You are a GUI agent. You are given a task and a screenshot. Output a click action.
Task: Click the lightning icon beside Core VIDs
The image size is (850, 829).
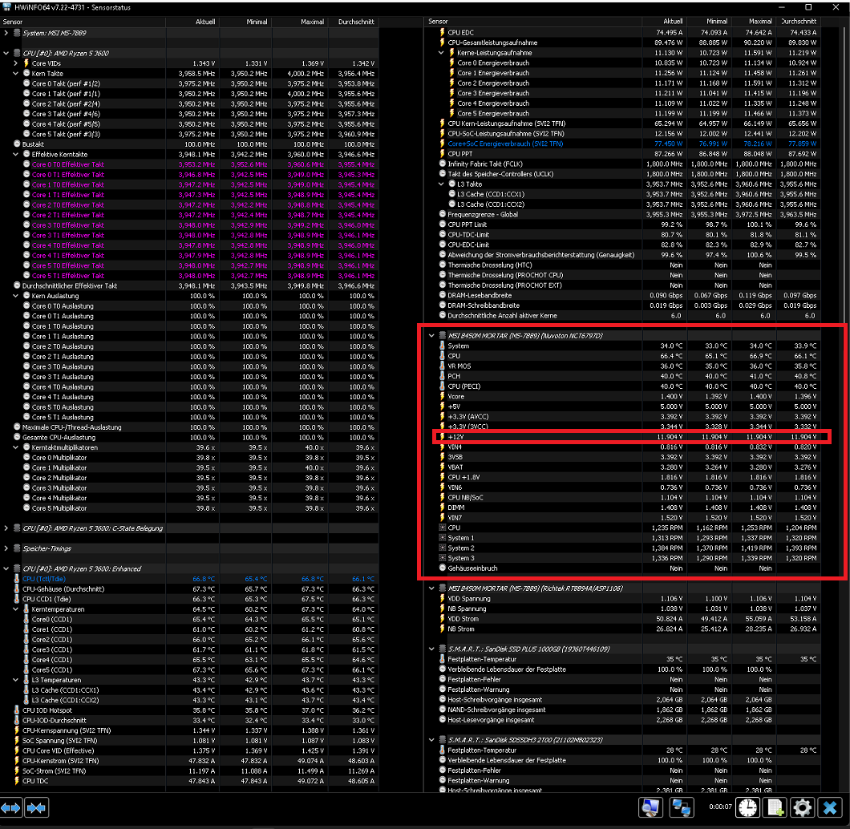(26, 63)
